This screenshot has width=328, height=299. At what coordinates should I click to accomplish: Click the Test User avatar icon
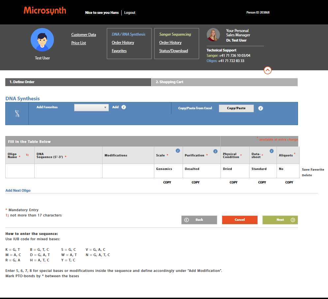point(42,40)
